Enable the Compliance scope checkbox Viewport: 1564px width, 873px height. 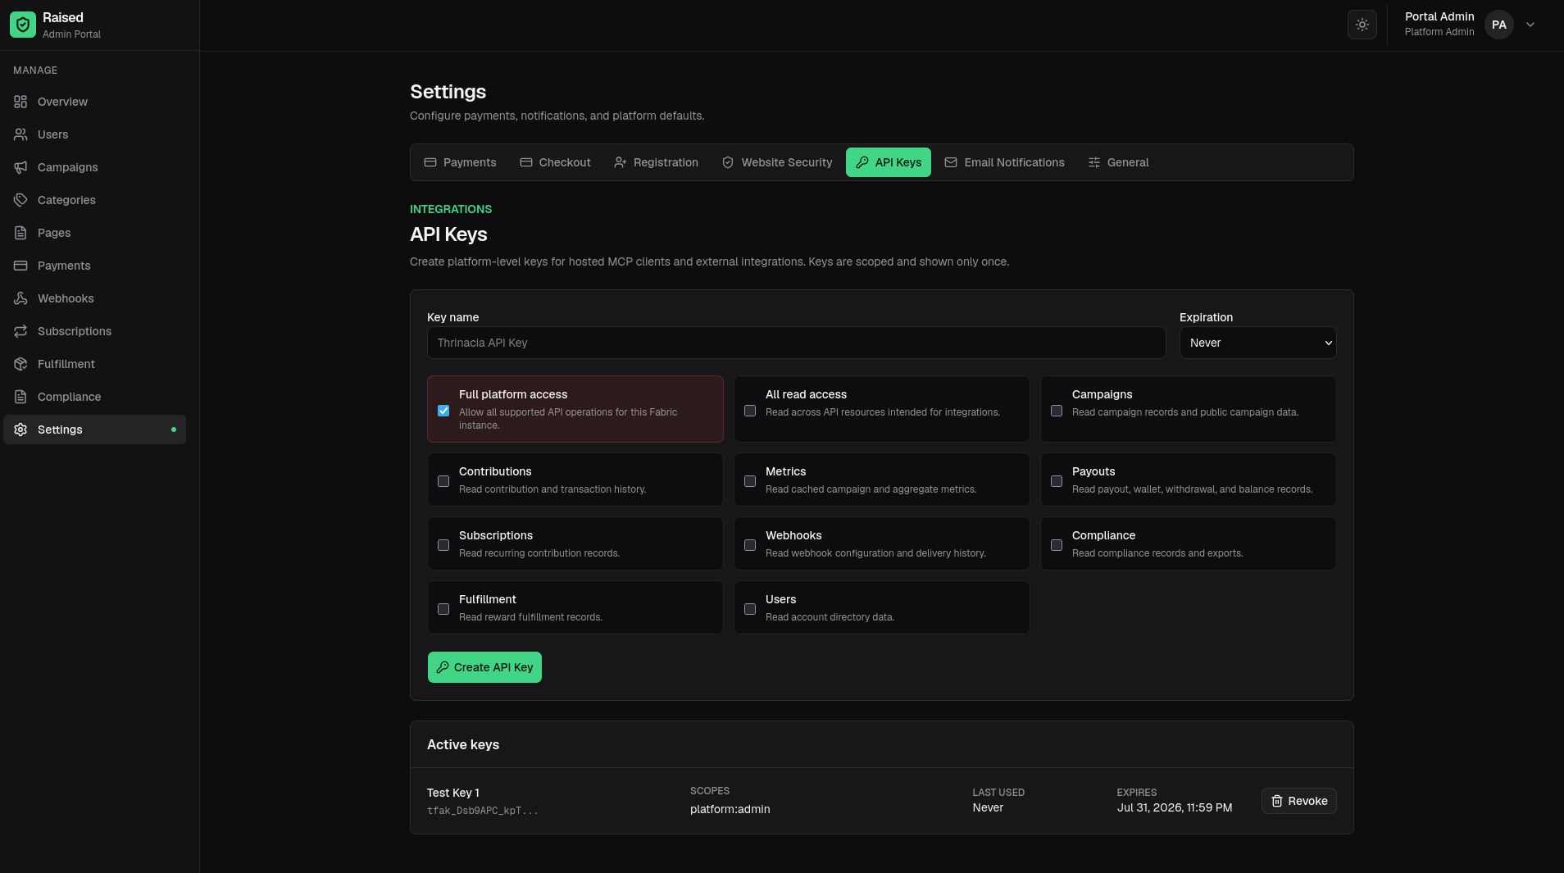coord(1057,545)
